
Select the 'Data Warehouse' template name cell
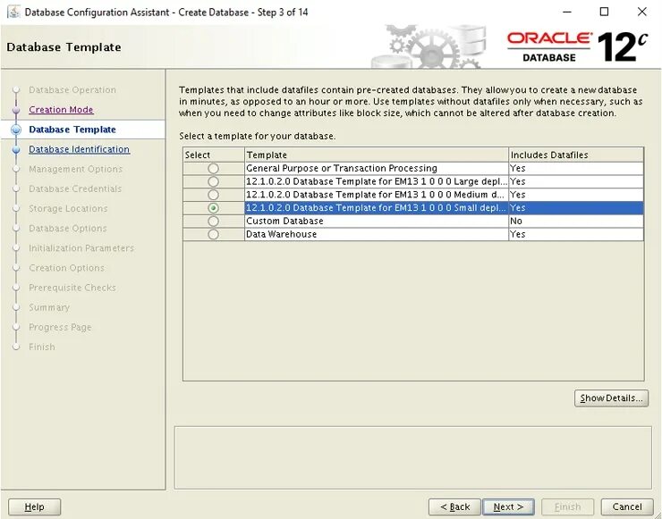tap(376, 234)
